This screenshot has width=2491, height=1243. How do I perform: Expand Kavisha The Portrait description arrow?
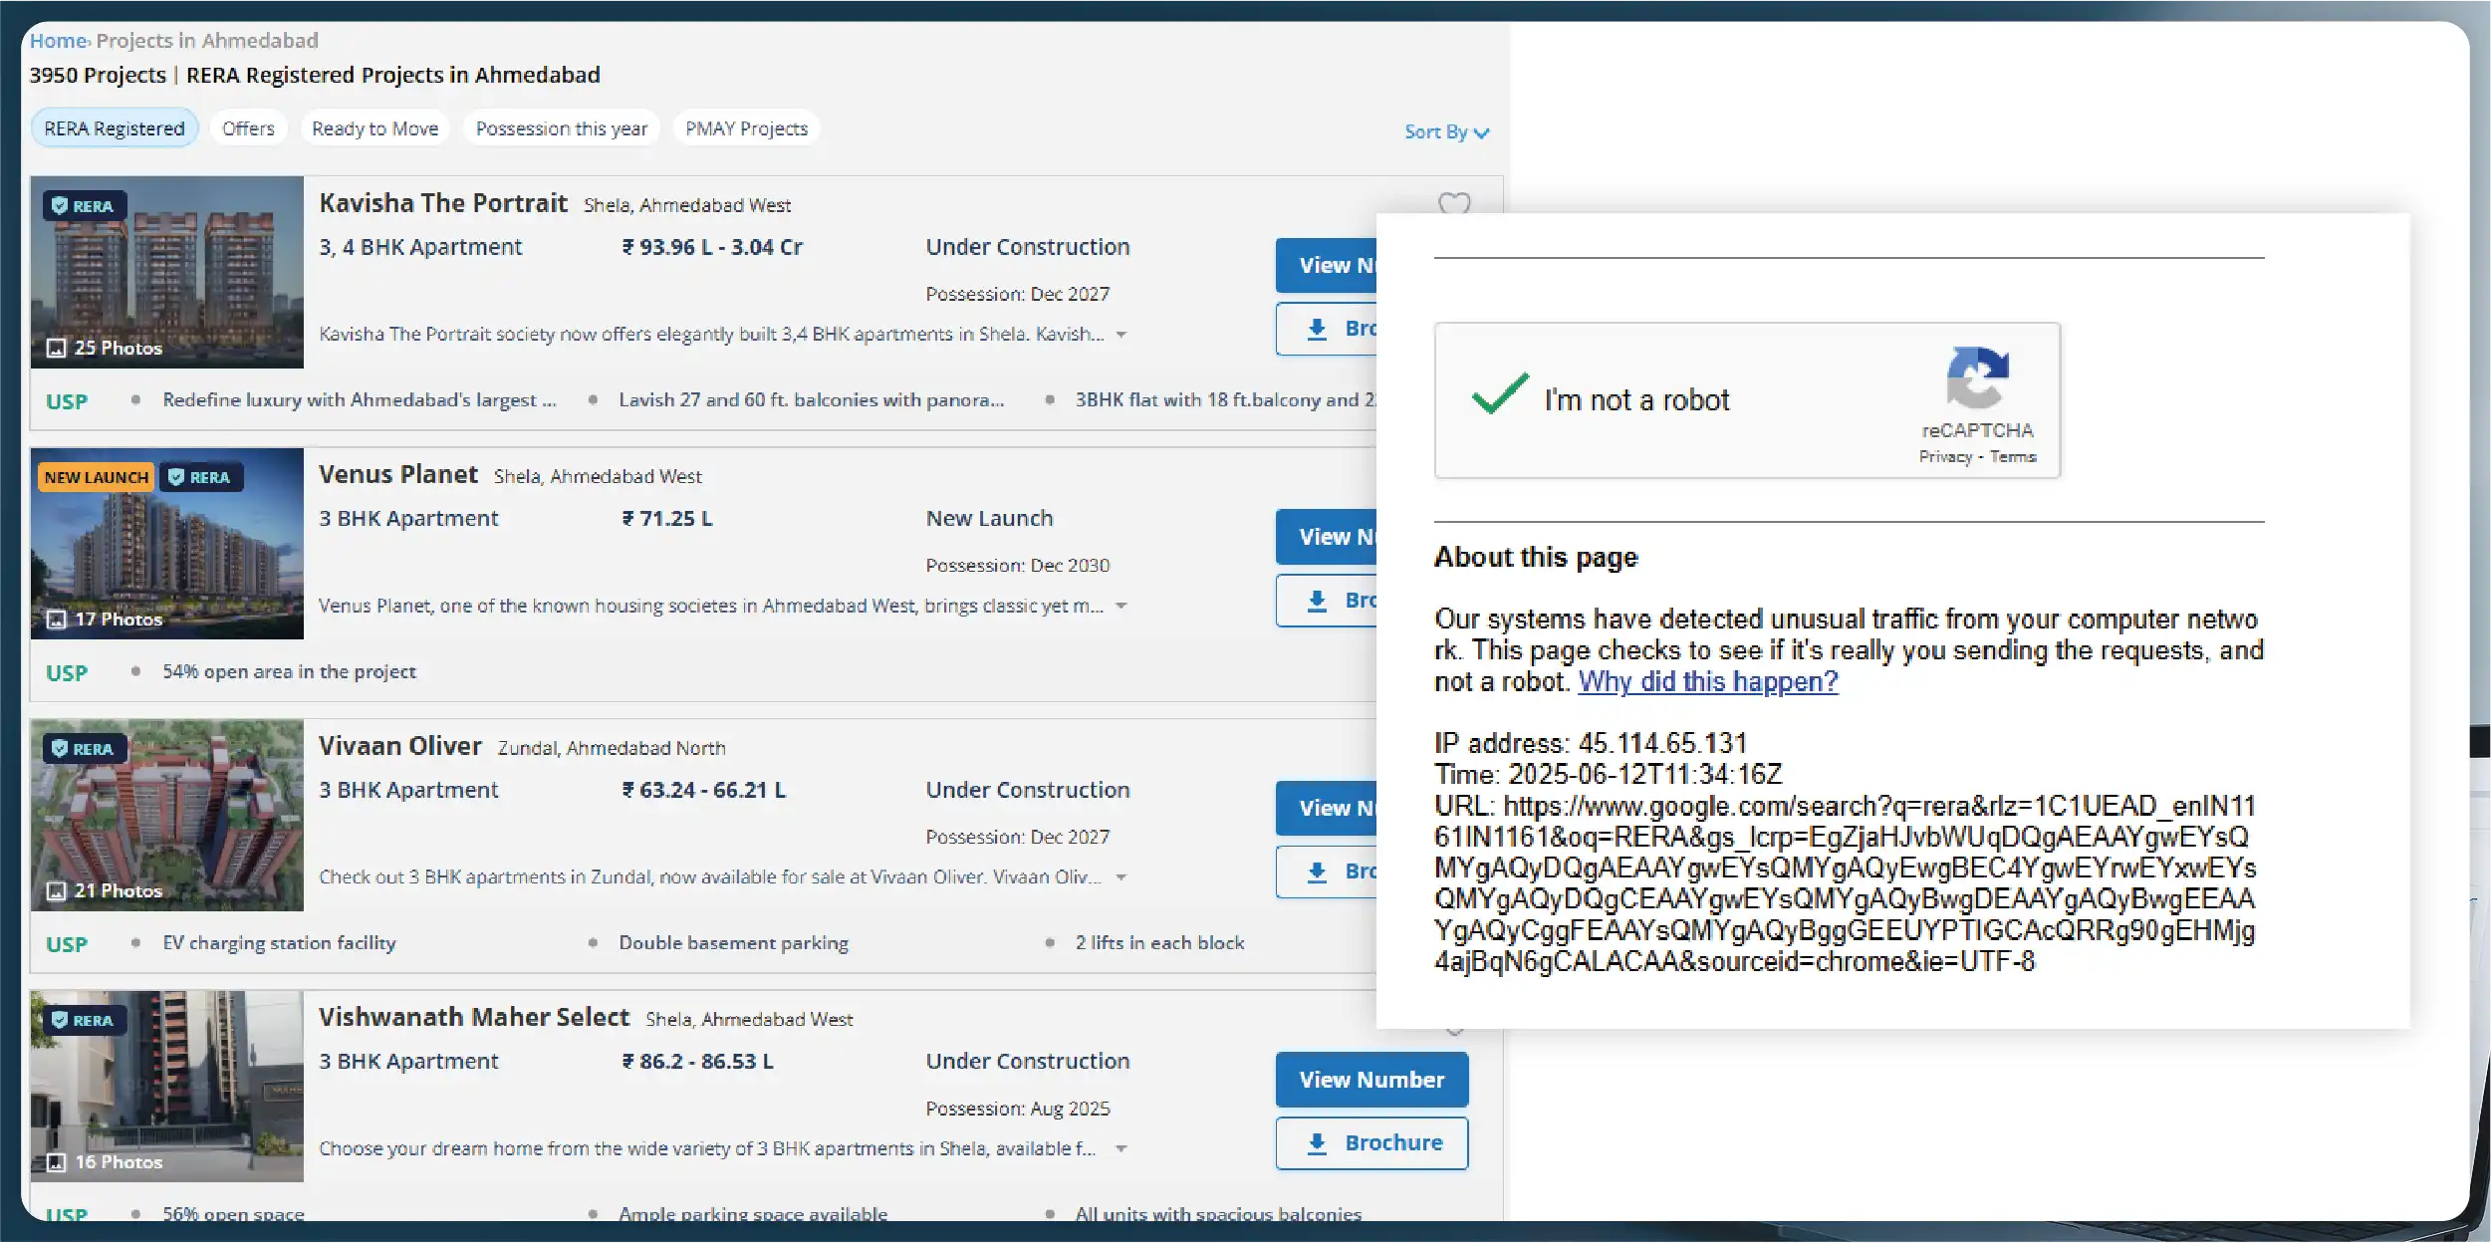[x=1121, y=335]
